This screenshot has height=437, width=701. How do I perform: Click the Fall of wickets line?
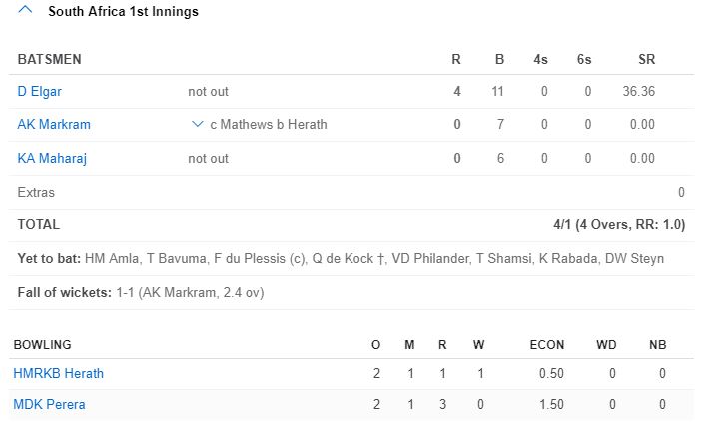tap(141, 293)
